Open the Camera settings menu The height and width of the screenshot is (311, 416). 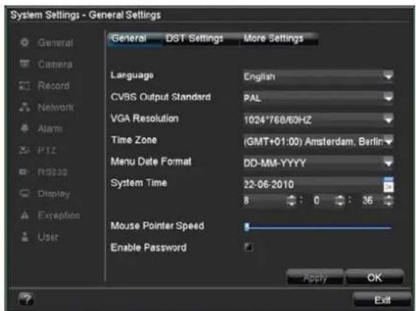[x=55, y=64]
